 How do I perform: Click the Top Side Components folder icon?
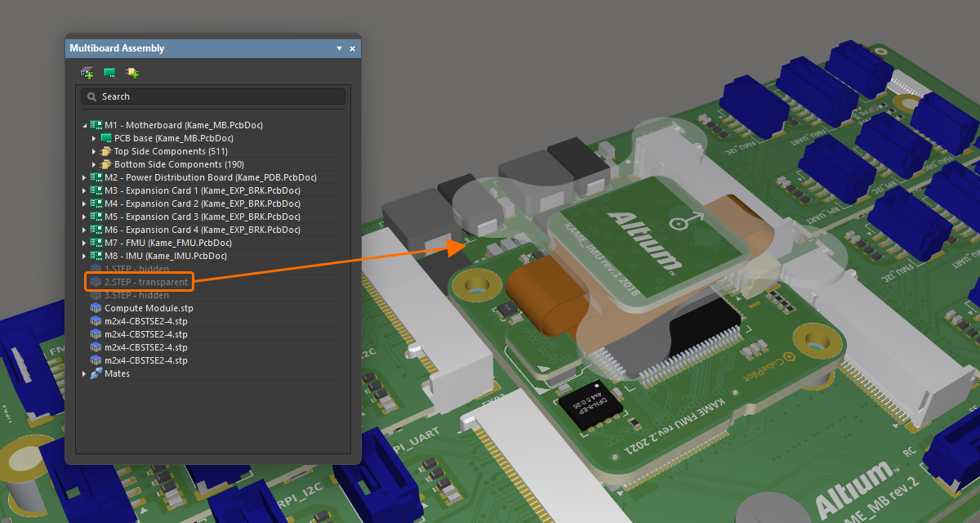pyautogui.click(x=106, y=151)
